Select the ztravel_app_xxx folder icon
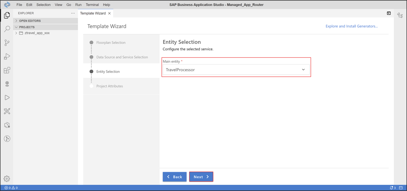Viewport: 407px width, 191px height. coord(21,33)
